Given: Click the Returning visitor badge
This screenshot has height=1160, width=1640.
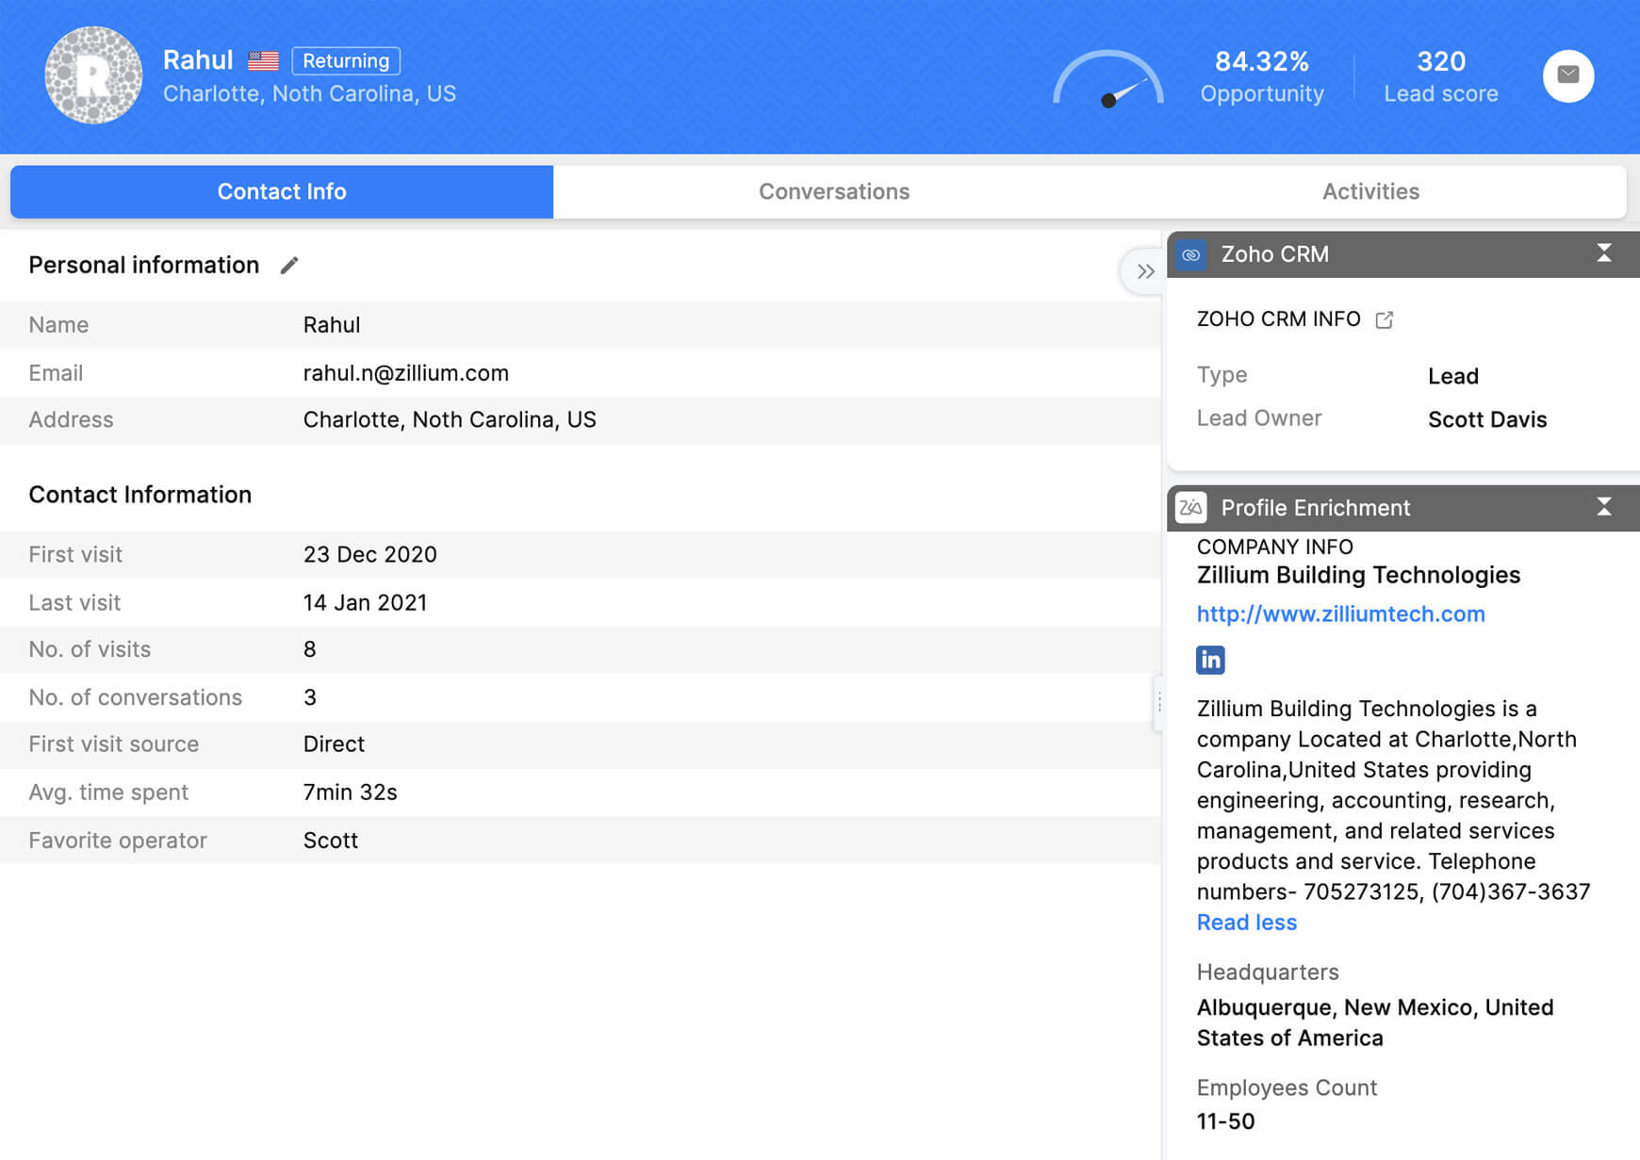Looking at the screenshot, I should [346, 61].
